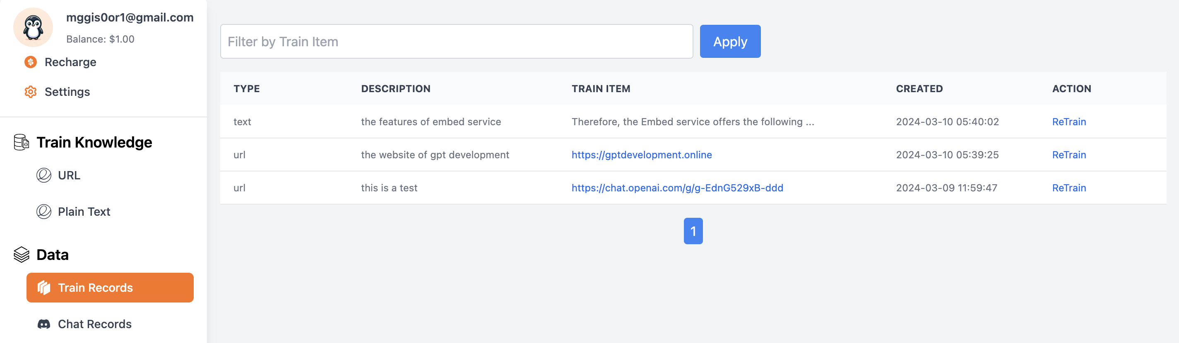Open the Train Records page
Viewport: 1179px width, 343px height.
click(110, 288)
